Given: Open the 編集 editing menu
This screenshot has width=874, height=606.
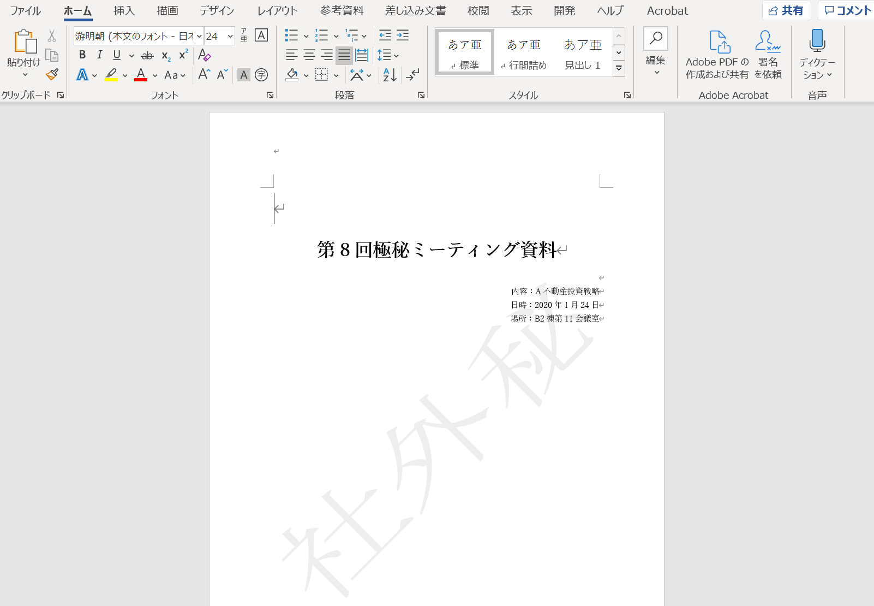Looking at the screenshot, I should (x=656, y=66).
